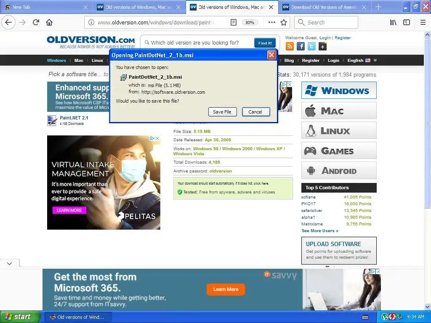Select the Windows category button in sidebar
The width and height of the screenshot is (431, 323).
coord(339,90)
